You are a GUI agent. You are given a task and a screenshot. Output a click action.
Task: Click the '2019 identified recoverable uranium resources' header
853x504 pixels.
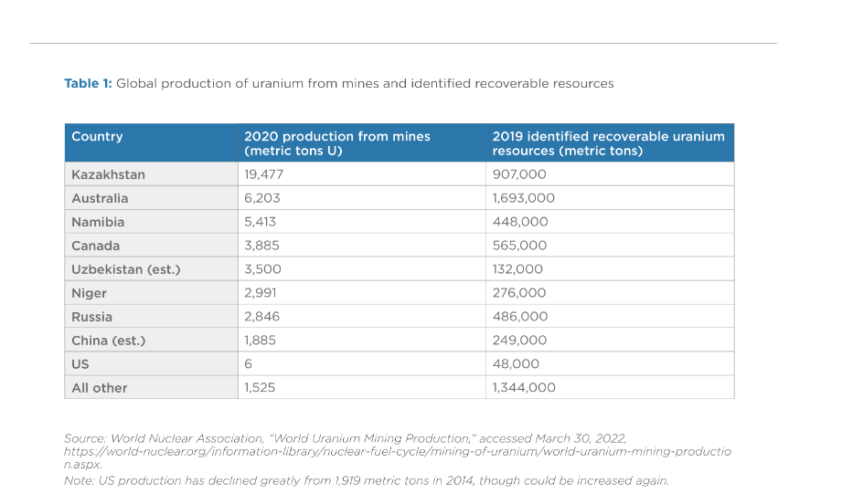pos(608,143)
